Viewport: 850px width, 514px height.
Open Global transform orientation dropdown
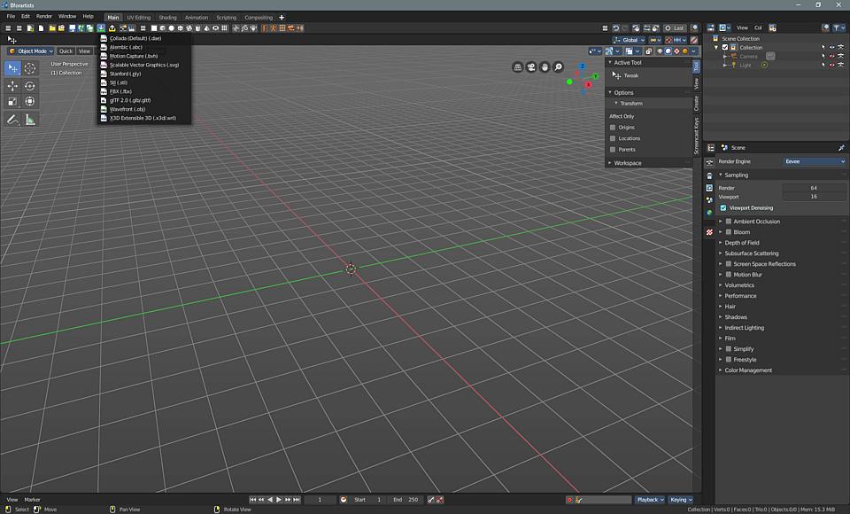coord(629,40)
